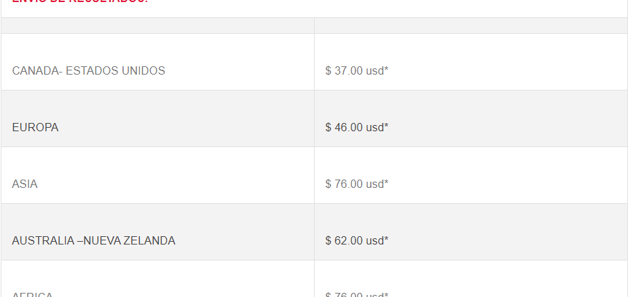
Task: Click the empty gray header cell above prices
Action: coord(471,26)
